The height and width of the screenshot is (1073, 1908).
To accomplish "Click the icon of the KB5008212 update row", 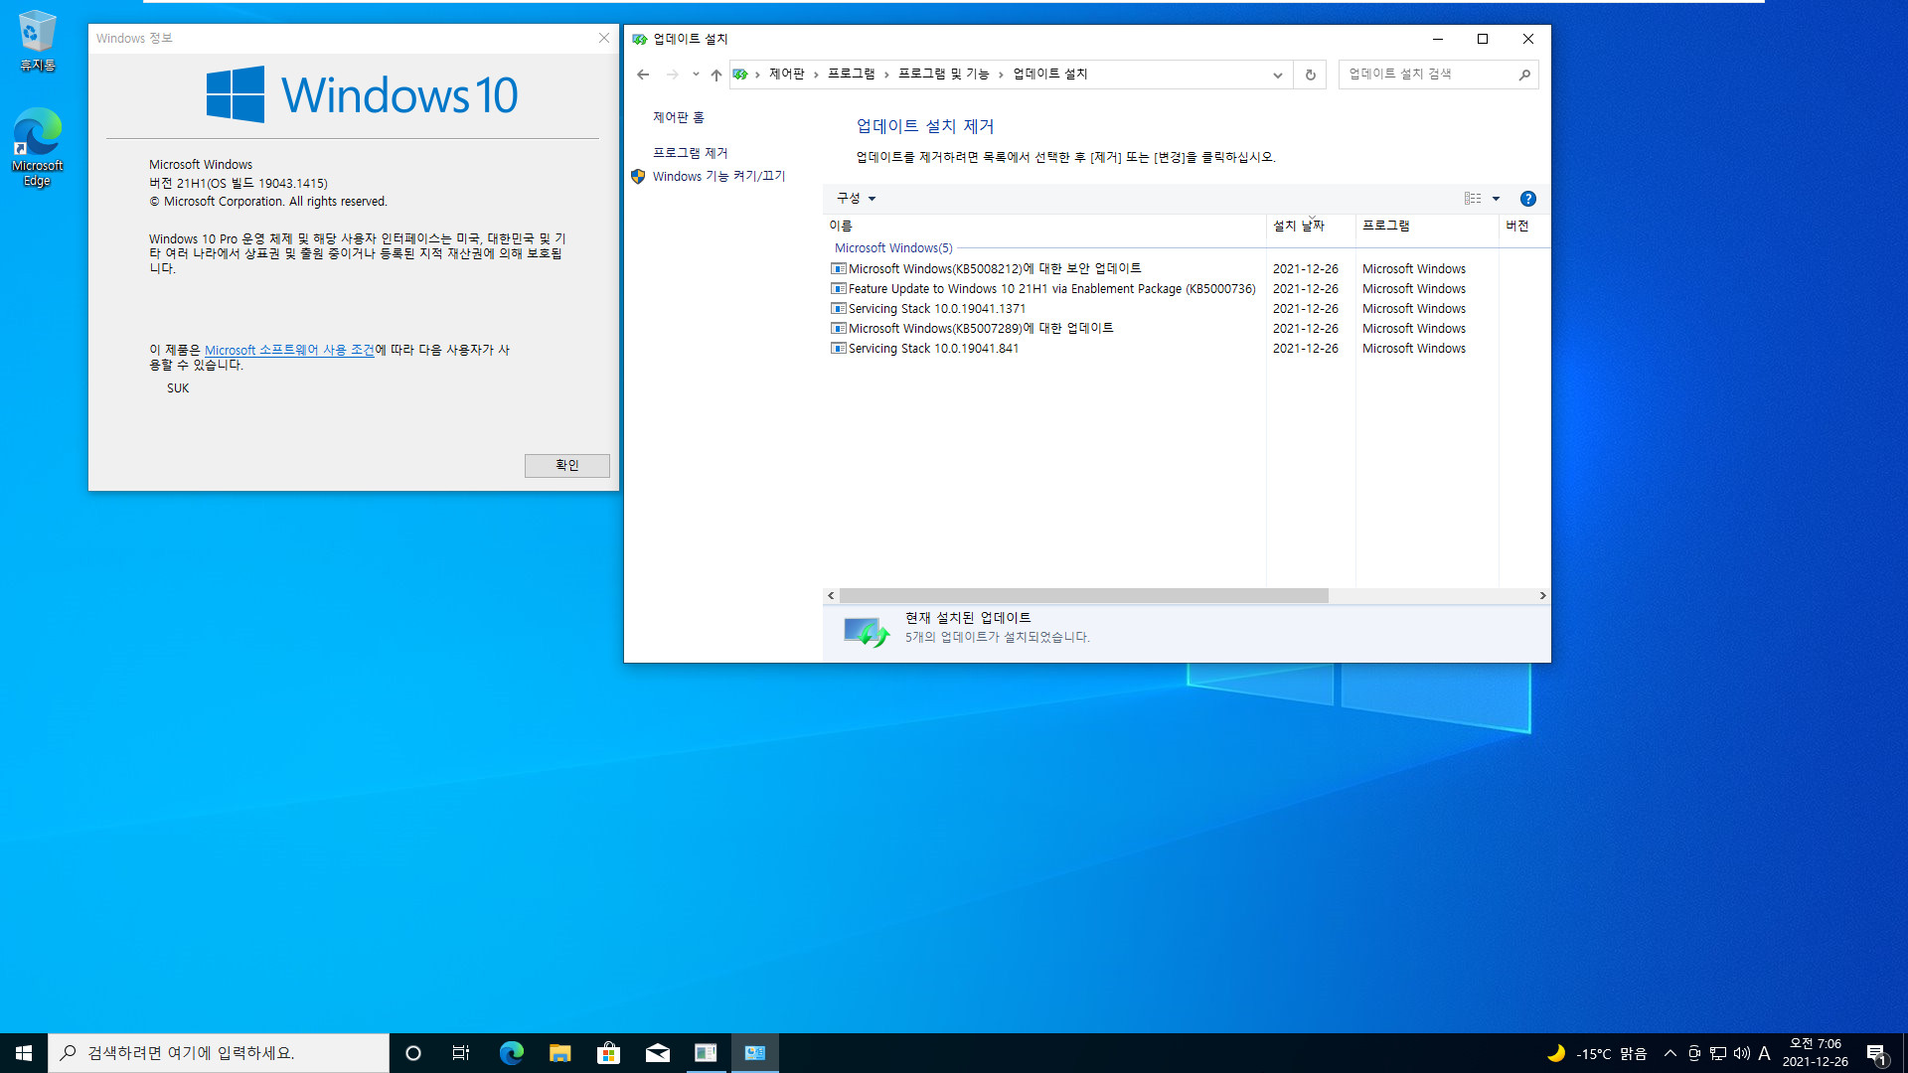I will (839, 268).
